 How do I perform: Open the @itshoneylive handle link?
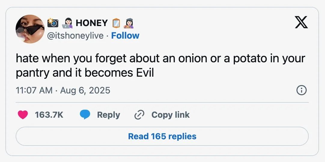coord(76,36)
